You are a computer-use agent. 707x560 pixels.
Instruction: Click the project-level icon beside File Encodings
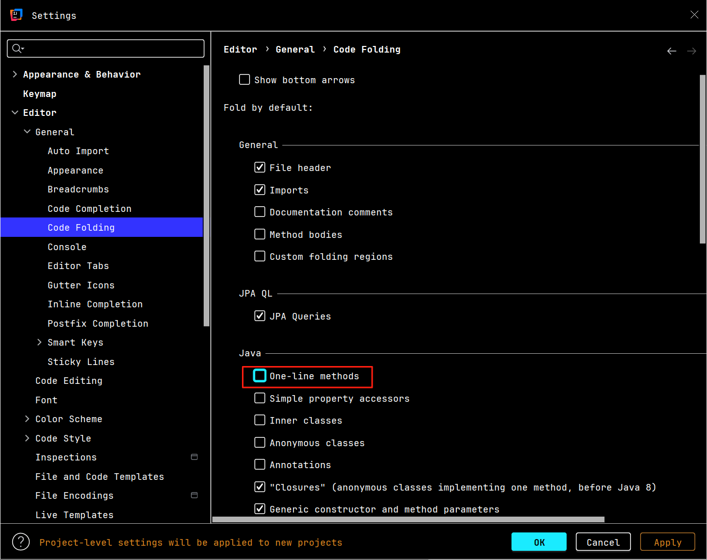point(194,495)
